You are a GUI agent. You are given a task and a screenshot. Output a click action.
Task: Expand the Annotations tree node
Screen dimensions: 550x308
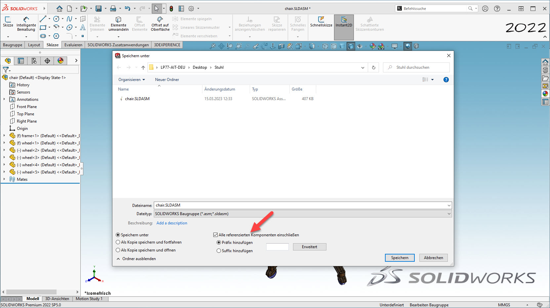coord(4,99)
